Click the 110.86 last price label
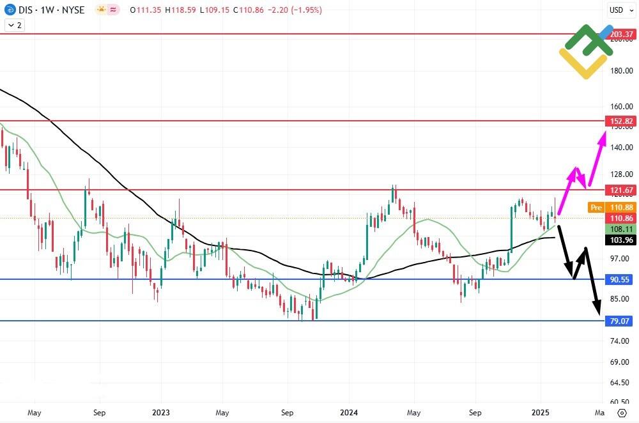The image size is (639, 423). [x=621, y=219]
